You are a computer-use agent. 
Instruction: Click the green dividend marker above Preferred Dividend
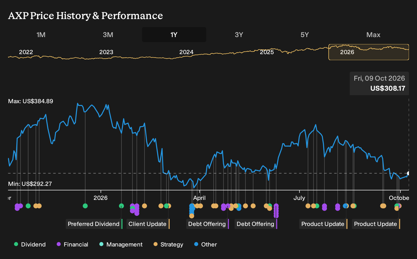[x=121, y=206]
